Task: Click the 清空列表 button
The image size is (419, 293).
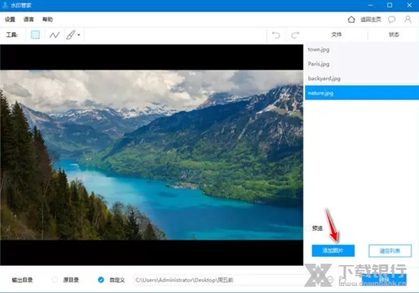Action: tap(390, 250)
